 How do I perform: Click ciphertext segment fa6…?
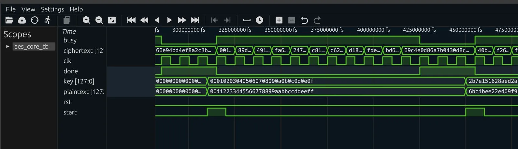tap(281, 50)
